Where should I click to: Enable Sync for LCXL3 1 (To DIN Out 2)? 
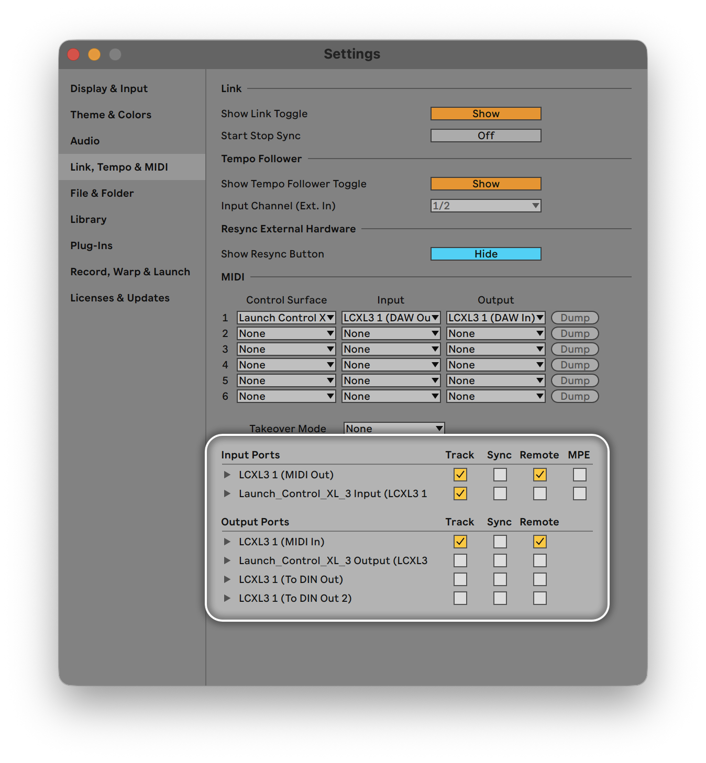[500, 598]
